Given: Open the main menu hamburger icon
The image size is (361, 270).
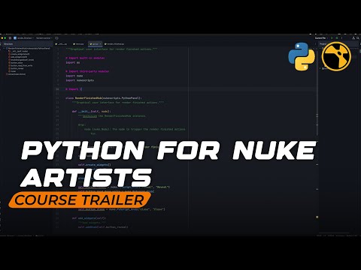Looking at the screenshot, I should click(10, 38).
